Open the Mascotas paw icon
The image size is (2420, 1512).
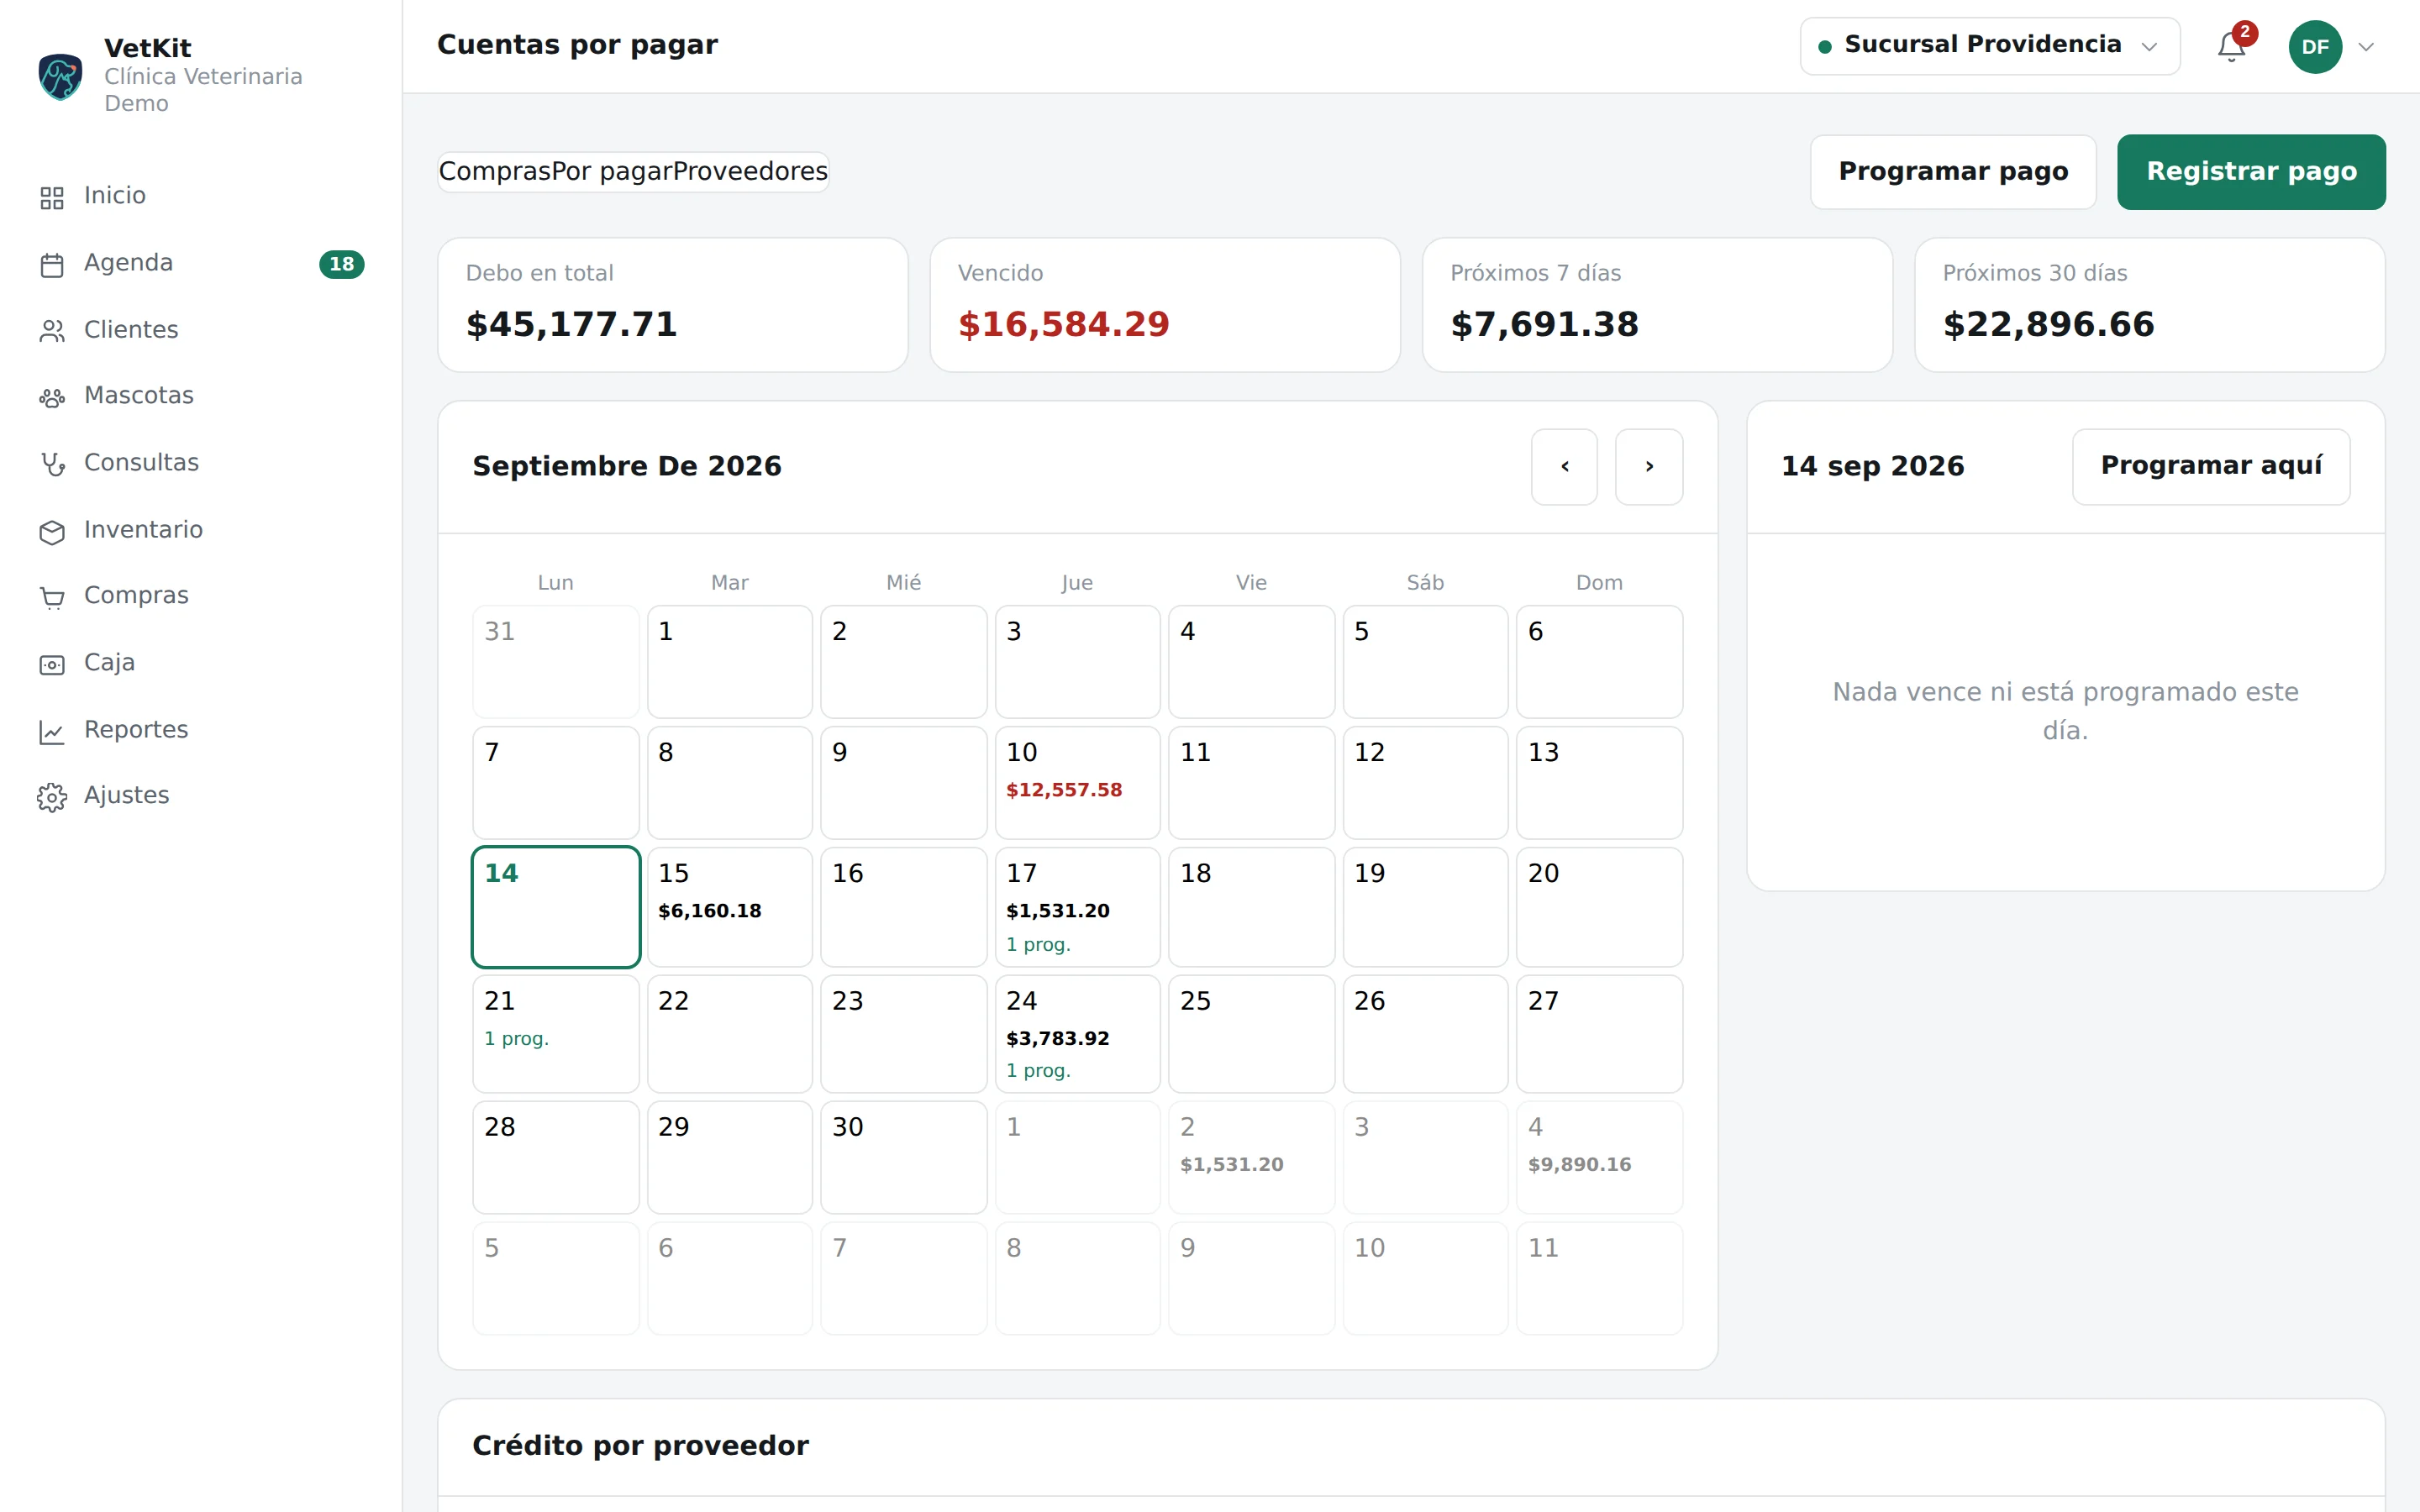pos(52,397)
